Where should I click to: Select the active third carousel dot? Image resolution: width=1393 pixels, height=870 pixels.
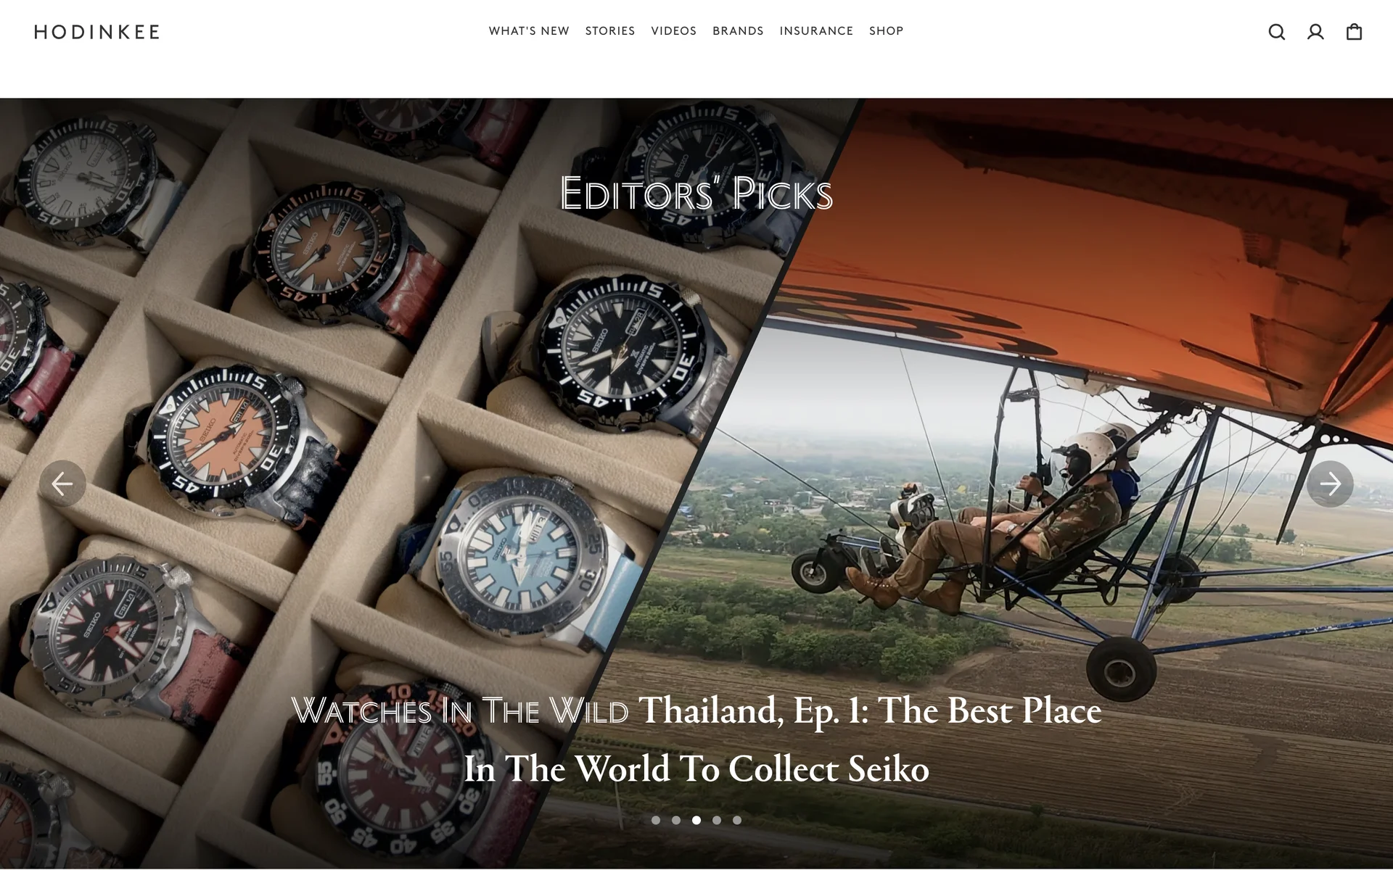(x=696, y=820)
